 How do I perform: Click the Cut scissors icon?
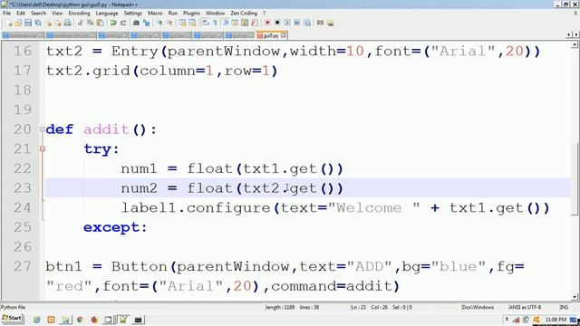point(81,23)
